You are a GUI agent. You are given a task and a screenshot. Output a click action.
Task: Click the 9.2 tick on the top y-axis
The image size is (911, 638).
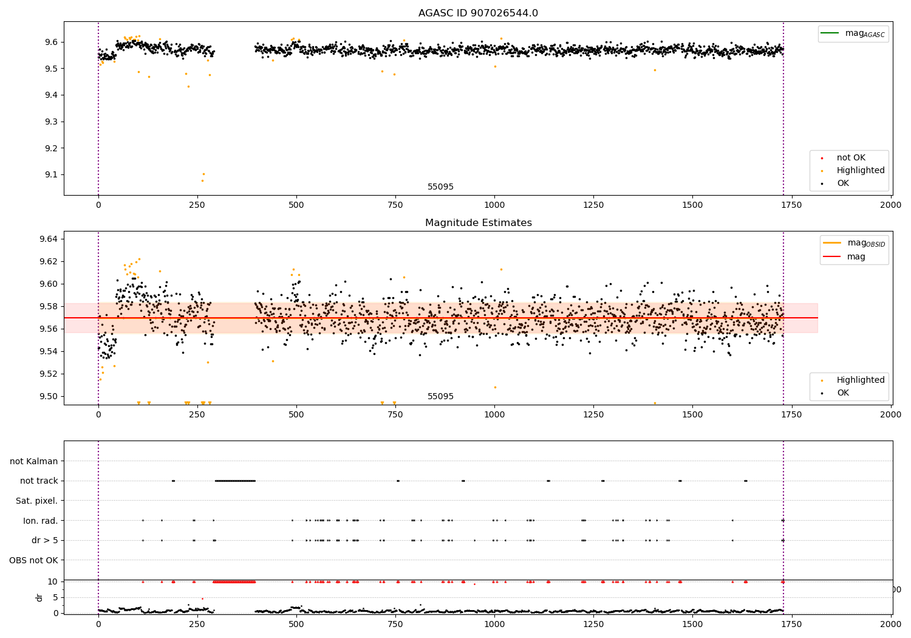click(51, 148)
